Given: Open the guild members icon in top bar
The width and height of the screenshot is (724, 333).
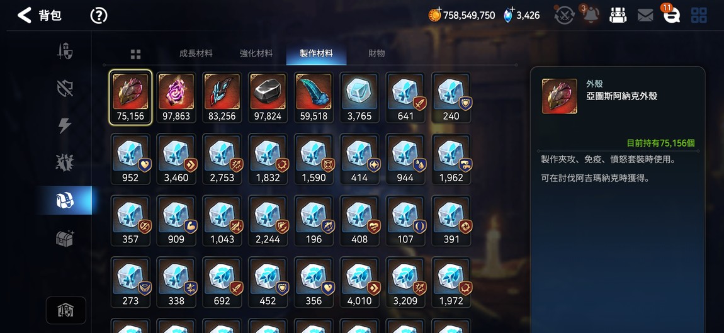Looking at the screenshot, I should 617,15.
